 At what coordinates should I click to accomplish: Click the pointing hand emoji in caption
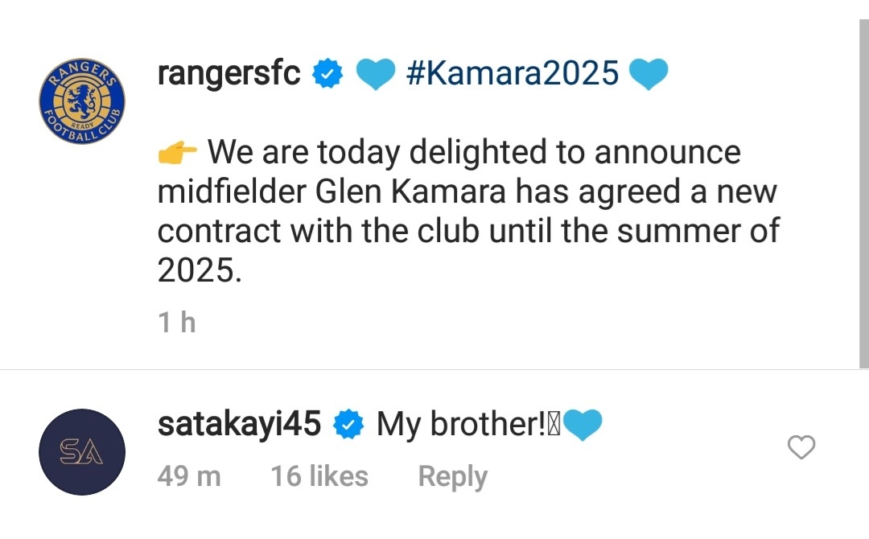177,152
